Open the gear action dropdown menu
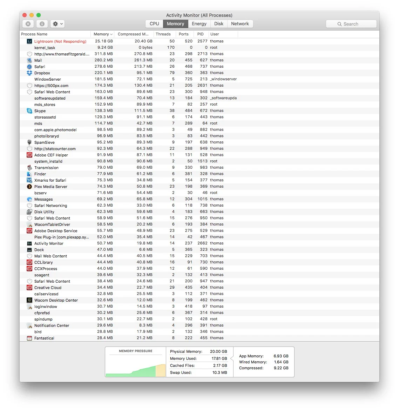The image size is (399, 410). coord(58,24)
